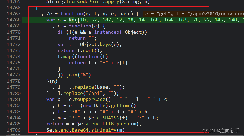Click line number 14769 in gutter

coord(14,26)
